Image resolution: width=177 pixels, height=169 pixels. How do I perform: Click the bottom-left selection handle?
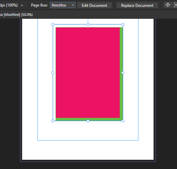tap(53, 121)
